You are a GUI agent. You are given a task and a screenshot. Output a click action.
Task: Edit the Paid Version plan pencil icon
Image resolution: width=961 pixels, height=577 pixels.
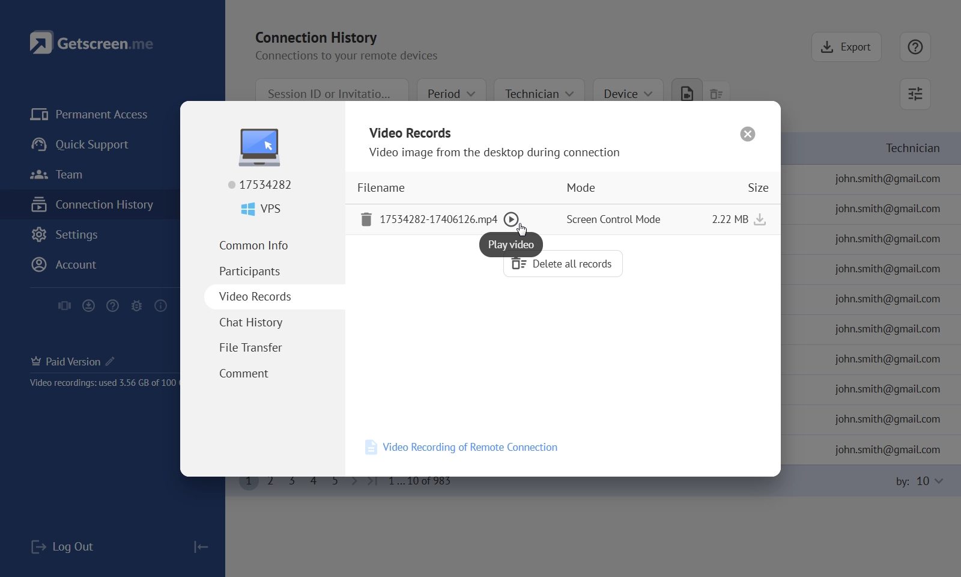(x=110, y=361)
